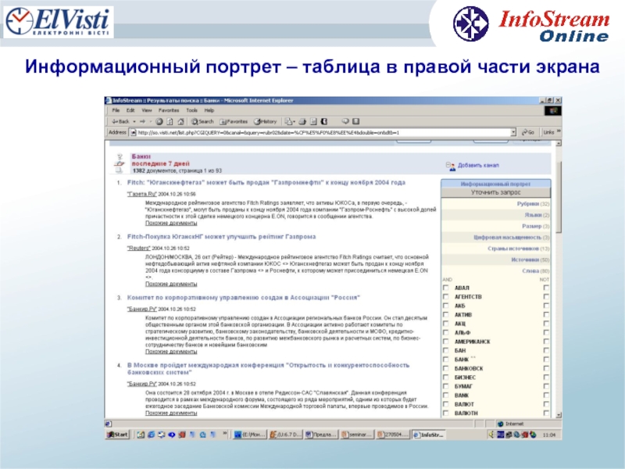Screen dimensions: 625x469
Task: Open the Комитет по корпоративному управлению article
Action: coord(243,298)
